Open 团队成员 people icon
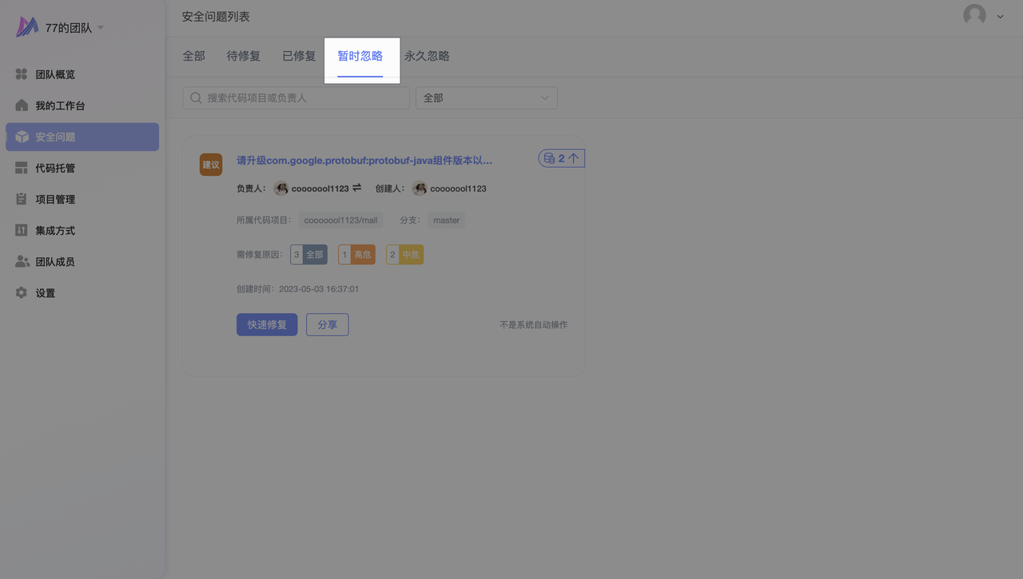Screen dimensions: 1023x579 [22, 261]
